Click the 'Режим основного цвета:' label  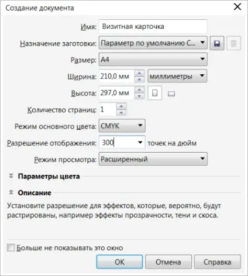[56, 126]
